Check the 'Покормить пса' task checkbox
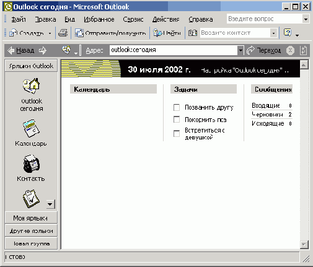 click(177, 120)
